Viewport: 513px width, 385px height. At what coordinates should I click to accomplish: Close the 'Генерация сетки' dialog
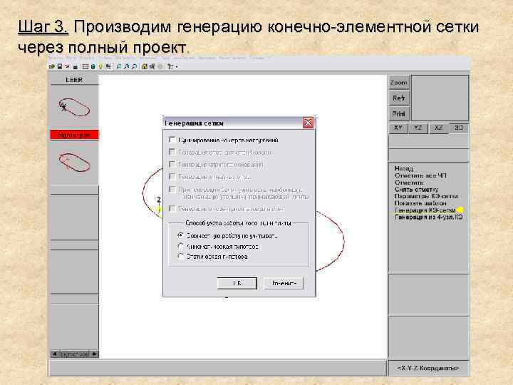(x=309, y=123)
